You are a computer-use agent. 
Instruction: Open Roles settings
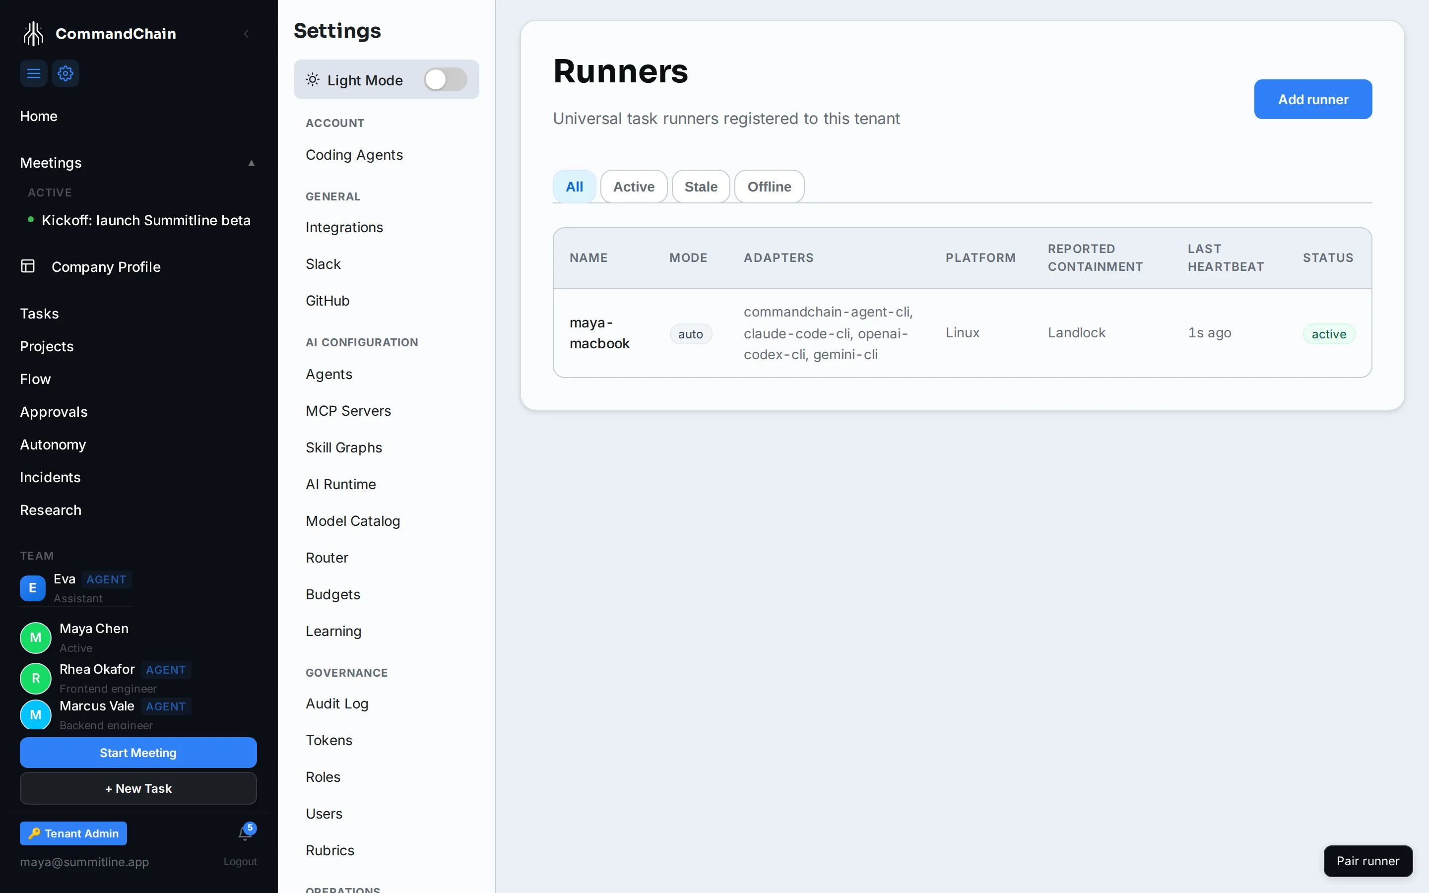point(323,776)
